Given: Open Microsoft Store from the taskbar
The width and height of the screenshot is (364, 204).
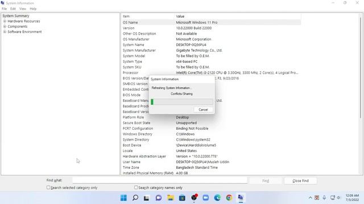Looking at the screenshot, I should tap(182, 198).
